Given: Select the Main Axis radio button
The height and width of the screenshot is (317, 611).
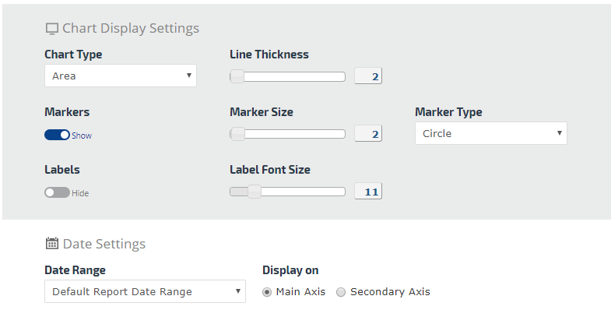Looking at the screenshot, I should [267, 292].
